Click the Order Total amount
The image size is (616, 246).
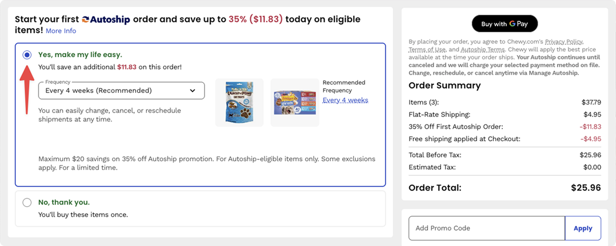pos(586,188)
